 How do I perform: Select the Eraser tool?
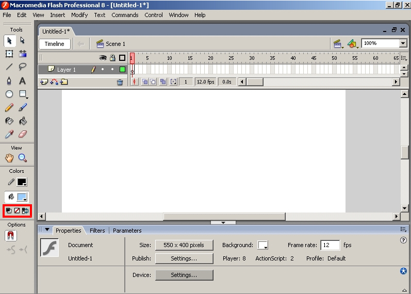click(x=23, y=134)
